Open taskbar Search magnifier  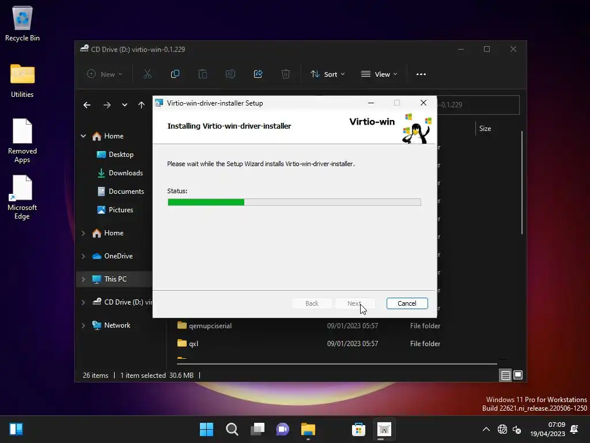[x=232, y=429]
